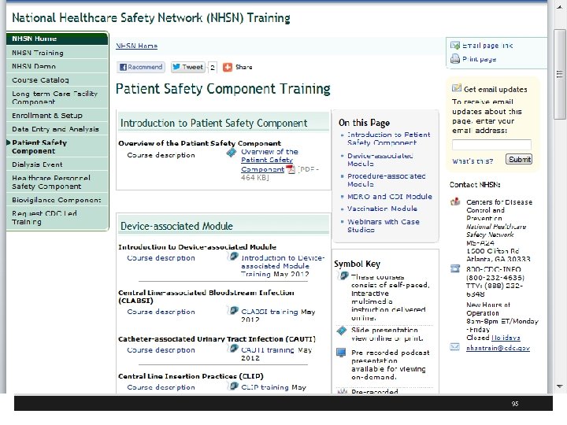567x425 pixels.
Task: Open Healthcare Personnel Safety Component
Action: (x=57, y=182)
